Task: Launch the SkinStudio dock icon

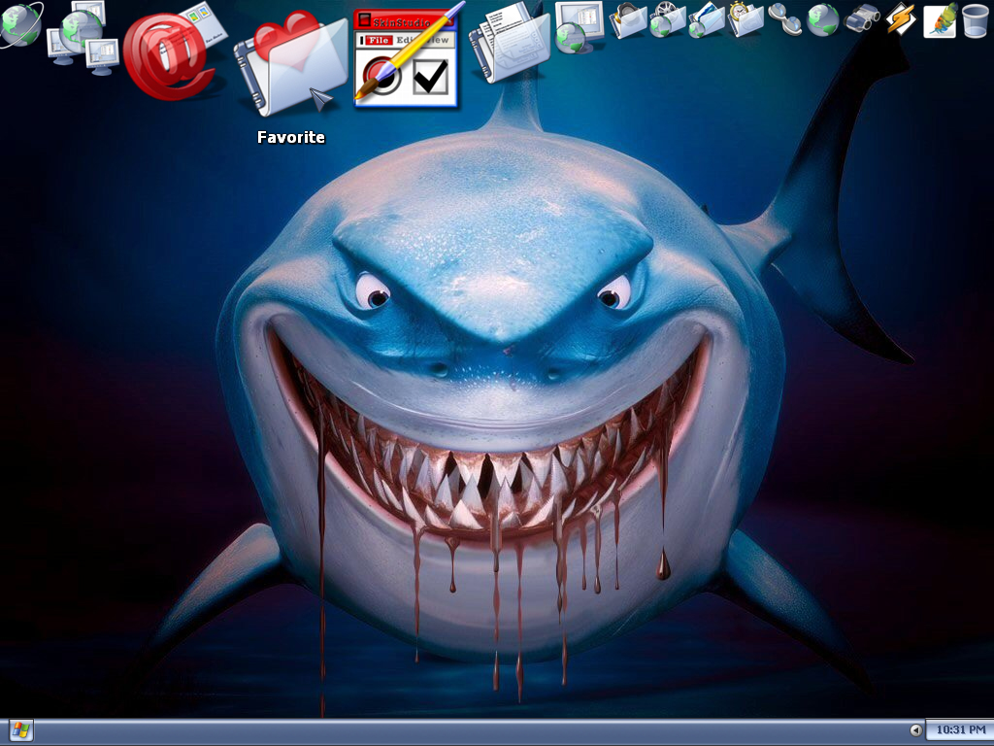Action: [x=409, y=57]
